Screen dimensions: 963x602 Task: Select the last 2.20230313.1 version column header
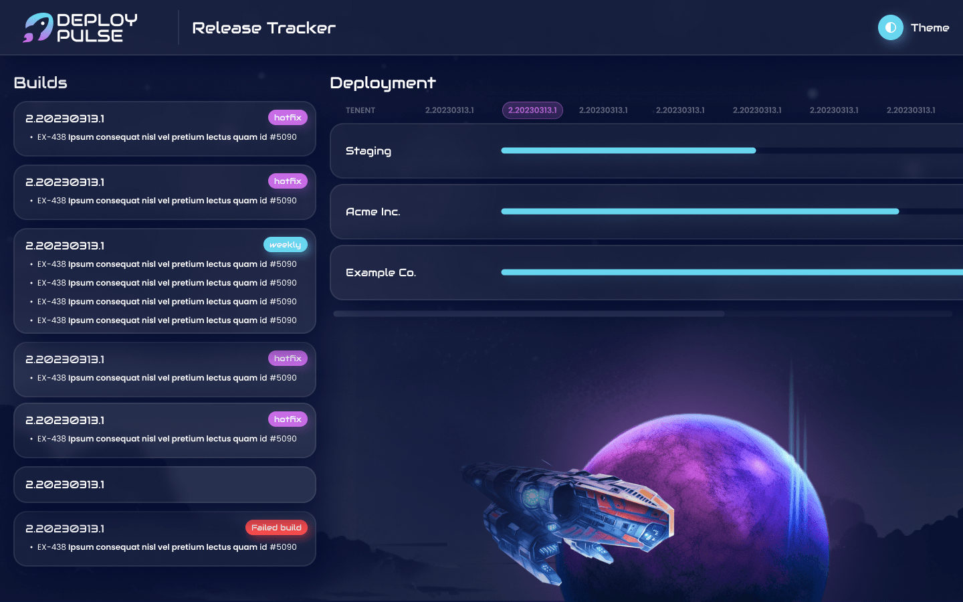click(911, 110)
